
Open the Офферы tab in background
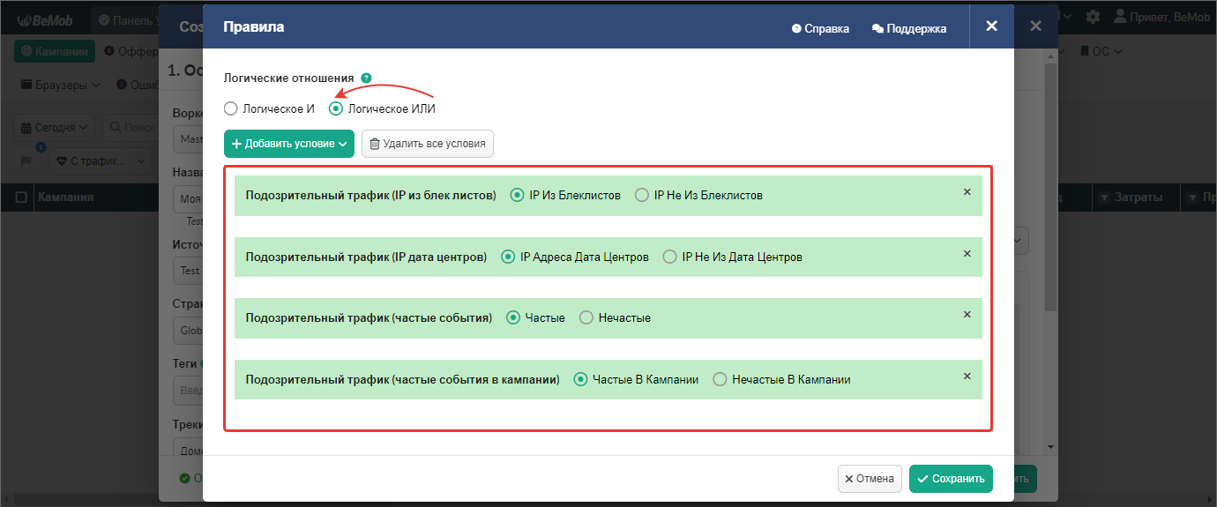coord(131,52)
